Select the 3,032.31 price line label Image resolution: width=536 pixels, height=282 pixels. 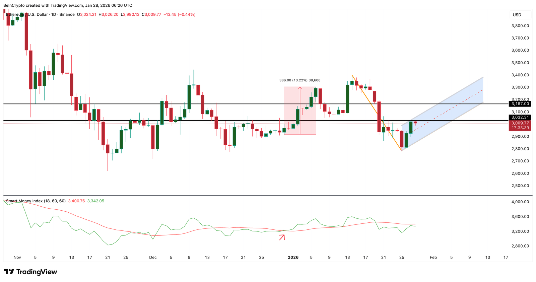click(x=520, y=118)
